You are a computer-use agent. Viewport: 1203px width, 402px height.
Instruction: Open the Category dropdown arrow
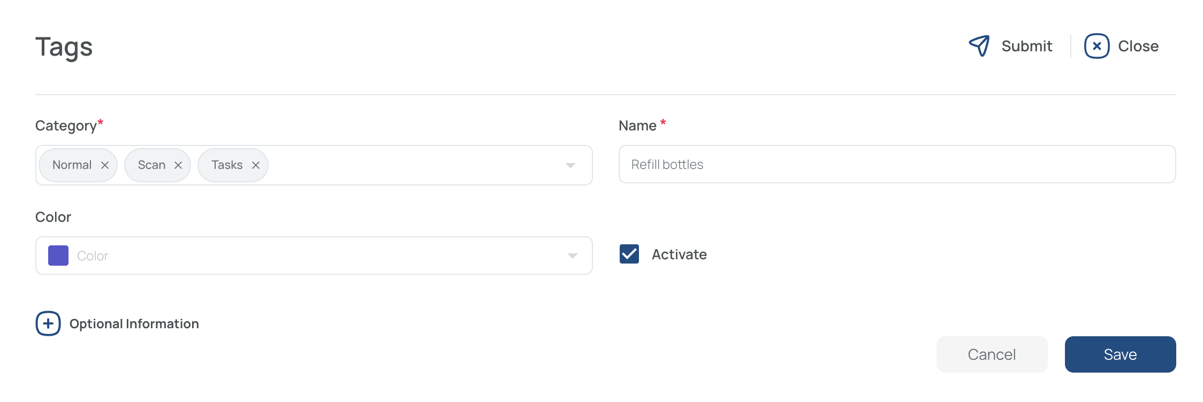(570, 165)
